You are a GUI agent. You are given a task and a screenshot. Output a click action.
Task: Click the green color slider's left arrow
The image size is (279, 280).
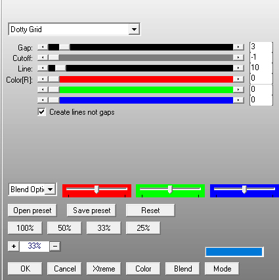point(43,89)
